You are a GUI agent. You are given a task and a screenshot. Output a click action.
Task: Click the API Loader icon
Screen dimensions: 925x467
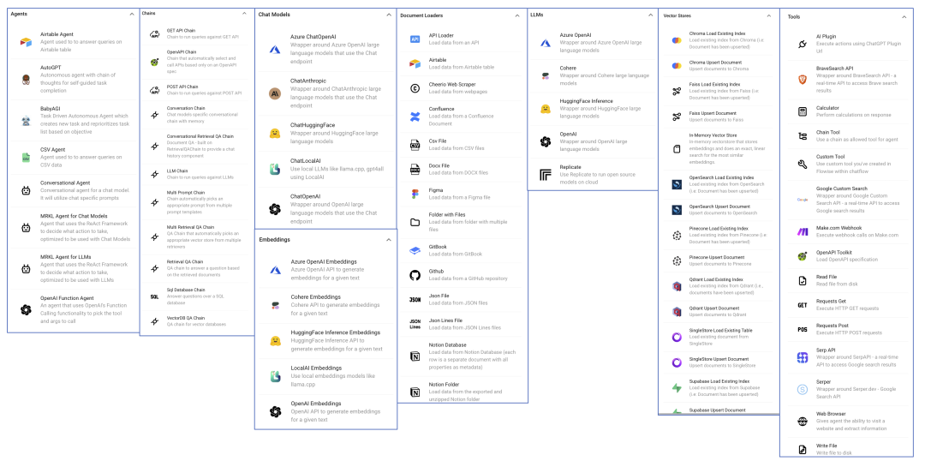tap(415, 39)
